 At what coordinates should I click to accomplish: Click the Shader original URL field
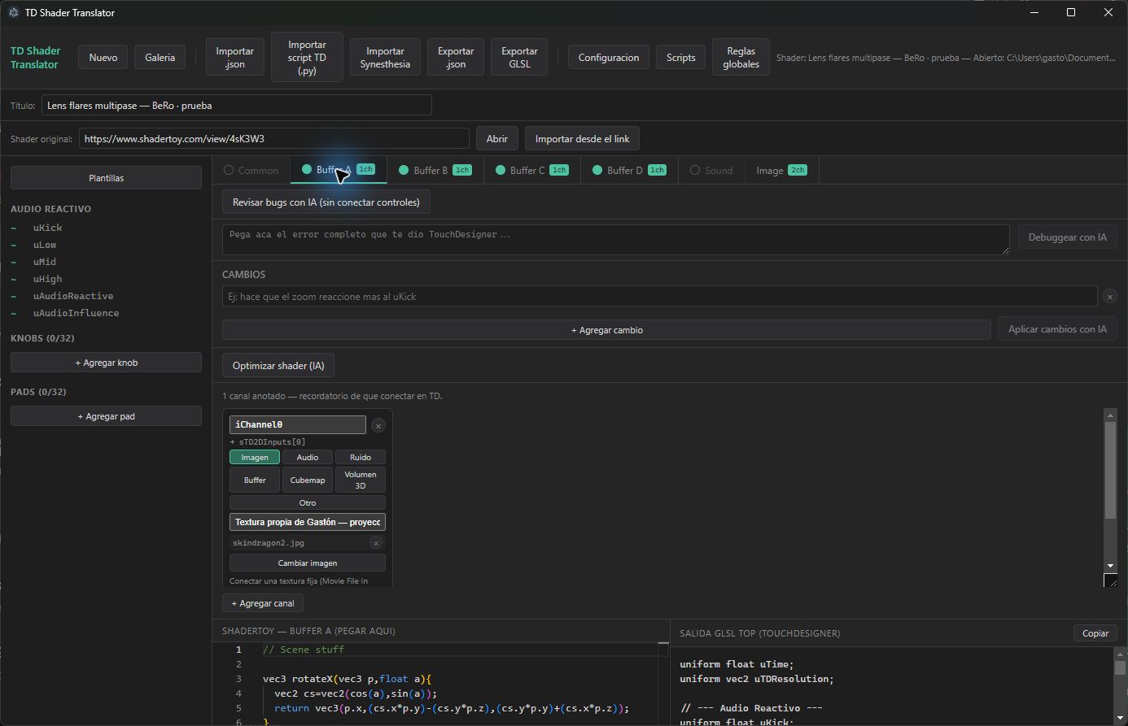click(274, 139)
